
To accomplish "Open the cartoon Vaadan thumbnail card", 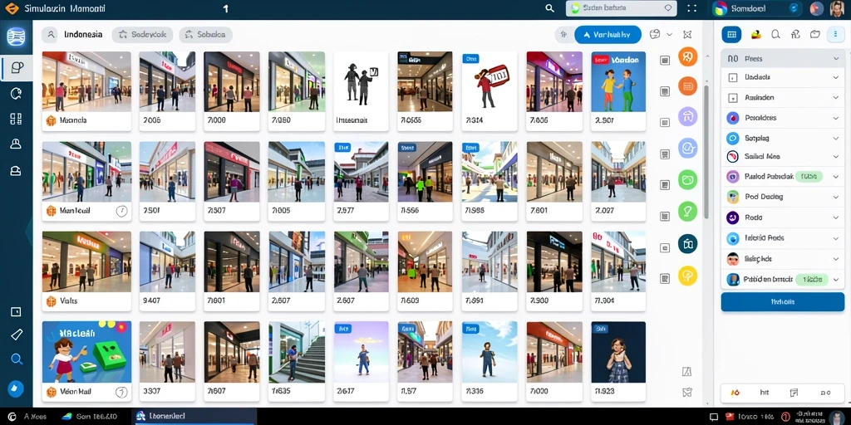I will [x=618, y=91].
